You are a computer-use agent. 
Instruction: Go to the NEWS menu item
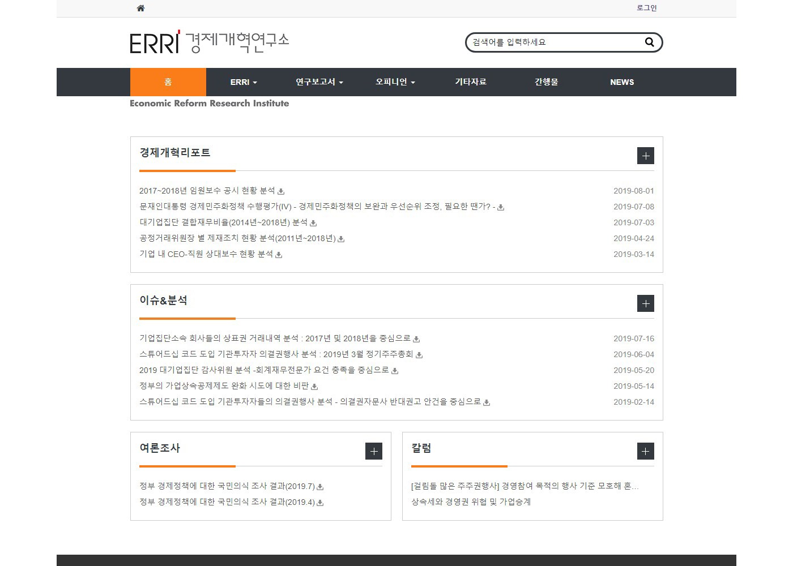tap(622, 82)
